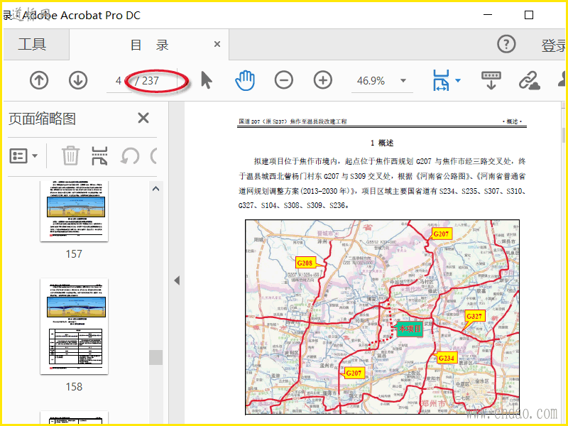Close the 页面缩略图 panel

tap(143, 118)
